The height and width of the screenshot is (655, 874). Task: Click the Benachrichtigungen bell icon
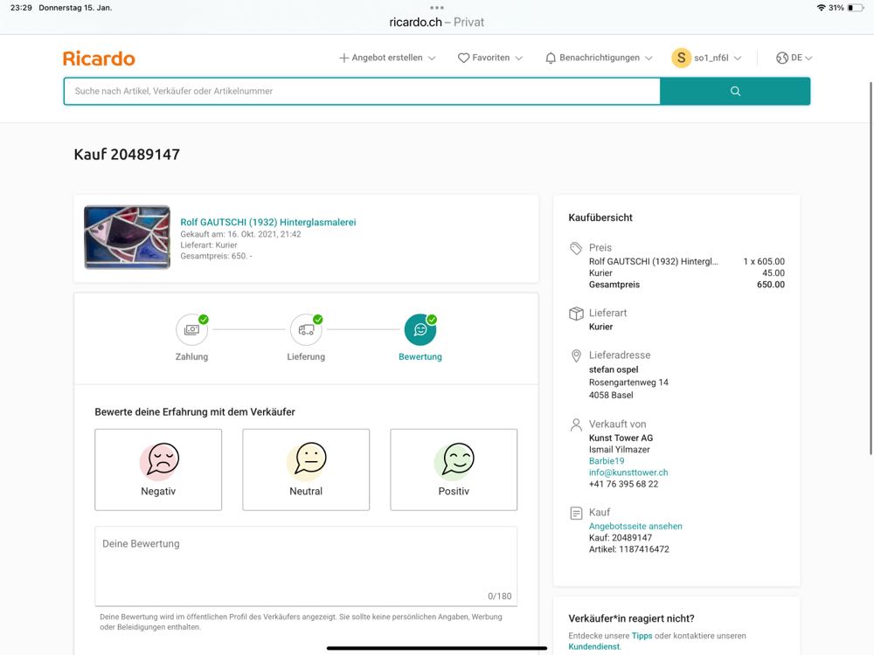551,59
